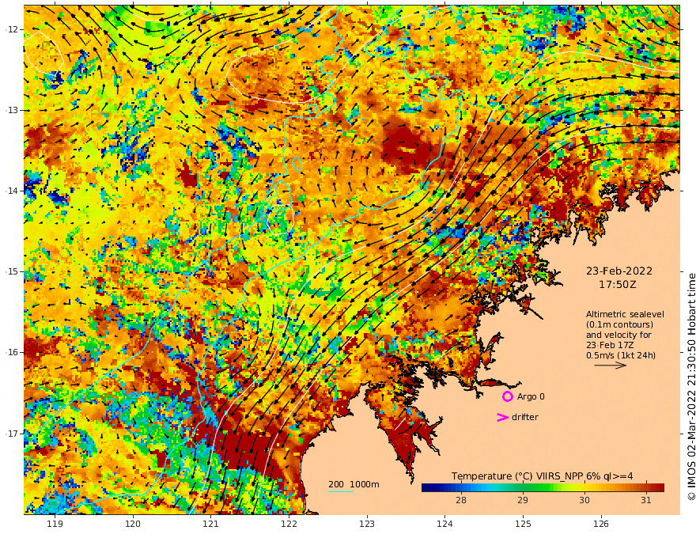Click the longitude axis label 121

[211, 524]
